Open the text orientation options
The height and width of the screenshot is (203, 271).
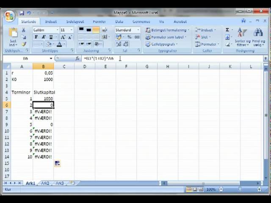pyautogui.click(x=98, y=44)
